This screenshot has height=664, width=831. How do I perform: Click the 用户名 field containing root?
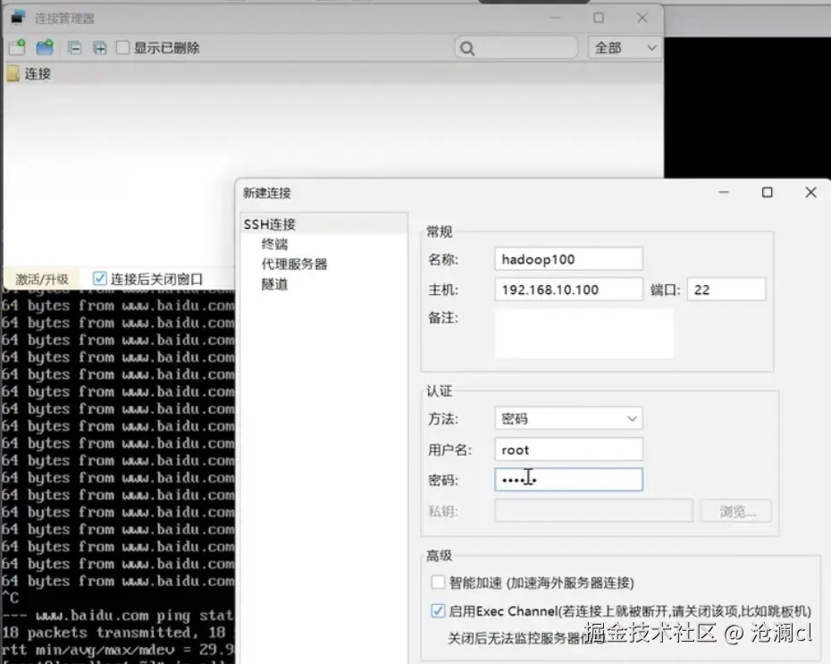pos(568,450)
